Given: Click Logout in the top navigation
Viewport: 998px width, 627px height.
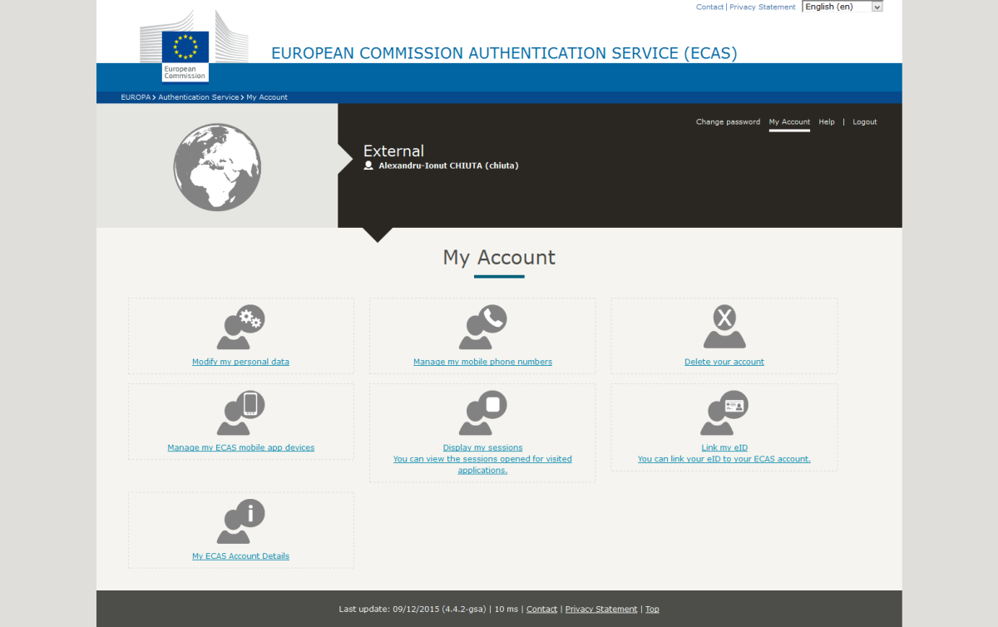Looking at the screenshot, I should 864,121.
